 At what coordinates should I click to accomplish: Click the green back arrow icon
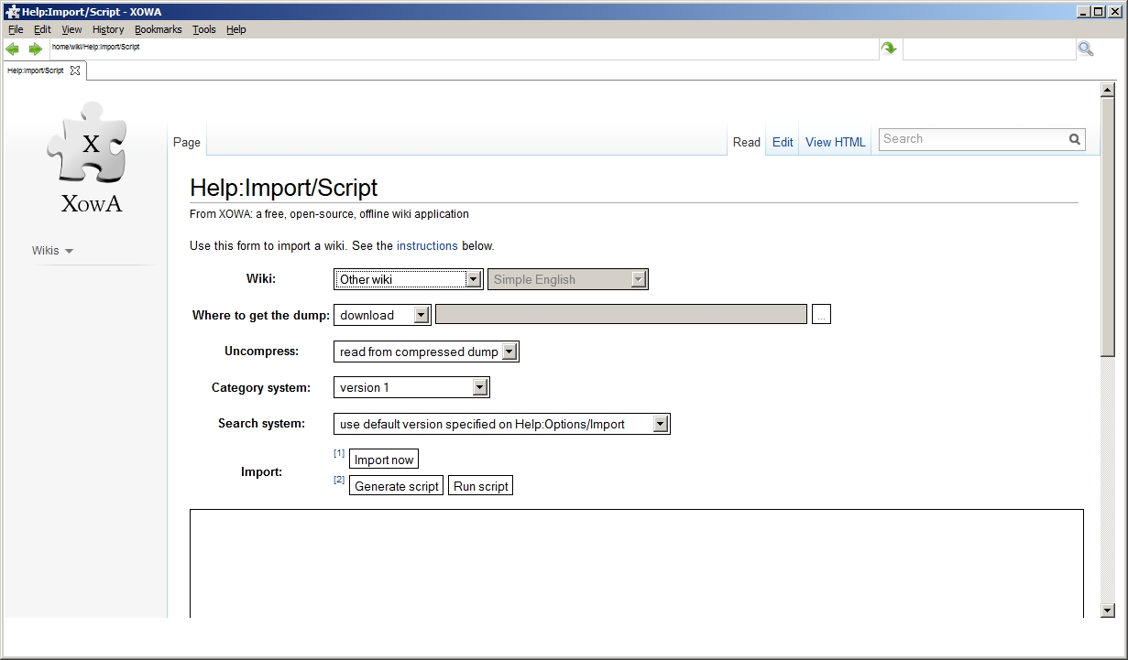click(12, 49)
